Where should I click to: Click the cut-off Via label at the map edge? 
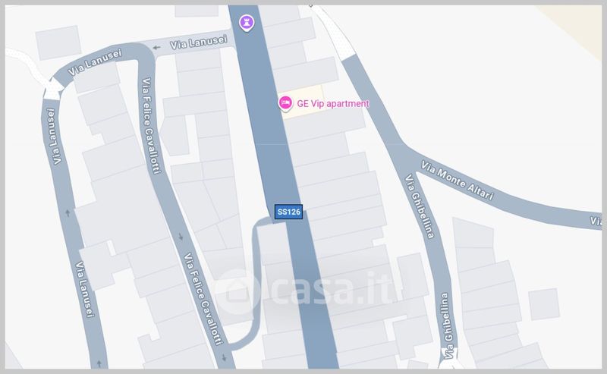point(596,221)
